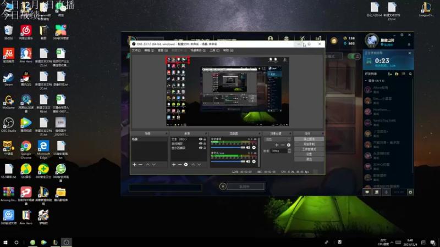The image size is (440, 247).
Task: Adjust Mic/Aux volume slider
Action: pyautogui.click(x=228, y=161)
